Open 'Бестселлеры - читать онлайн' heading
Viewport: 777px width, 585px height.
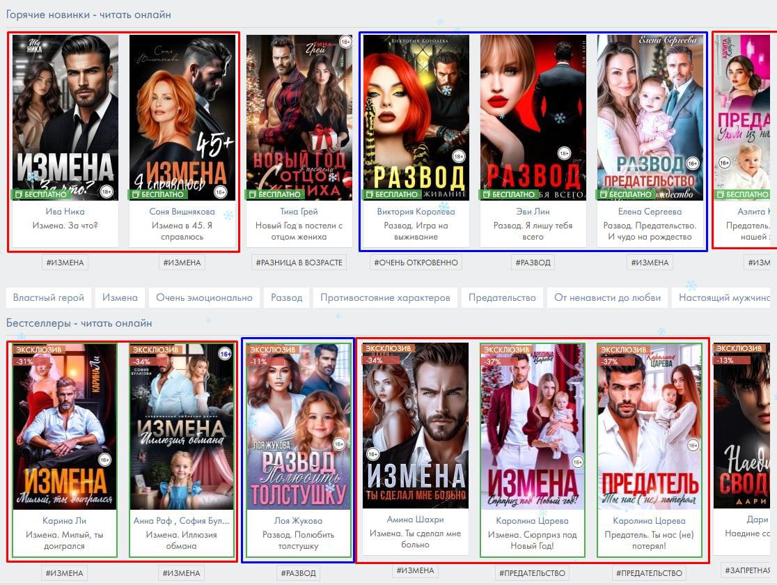pos(79,323)
